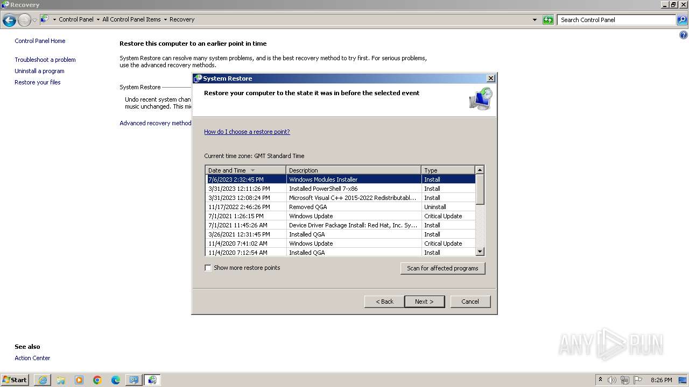Sort by Date and Time column header

[246, 170]
